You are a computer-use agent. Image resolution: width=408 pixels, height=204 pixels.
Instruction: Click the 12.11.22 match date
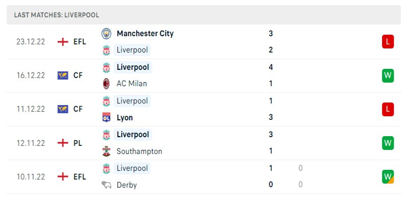click(31, 143)
